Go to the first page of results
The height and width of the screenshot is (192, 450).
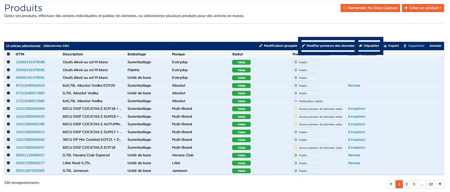click(x=391, y=184)
